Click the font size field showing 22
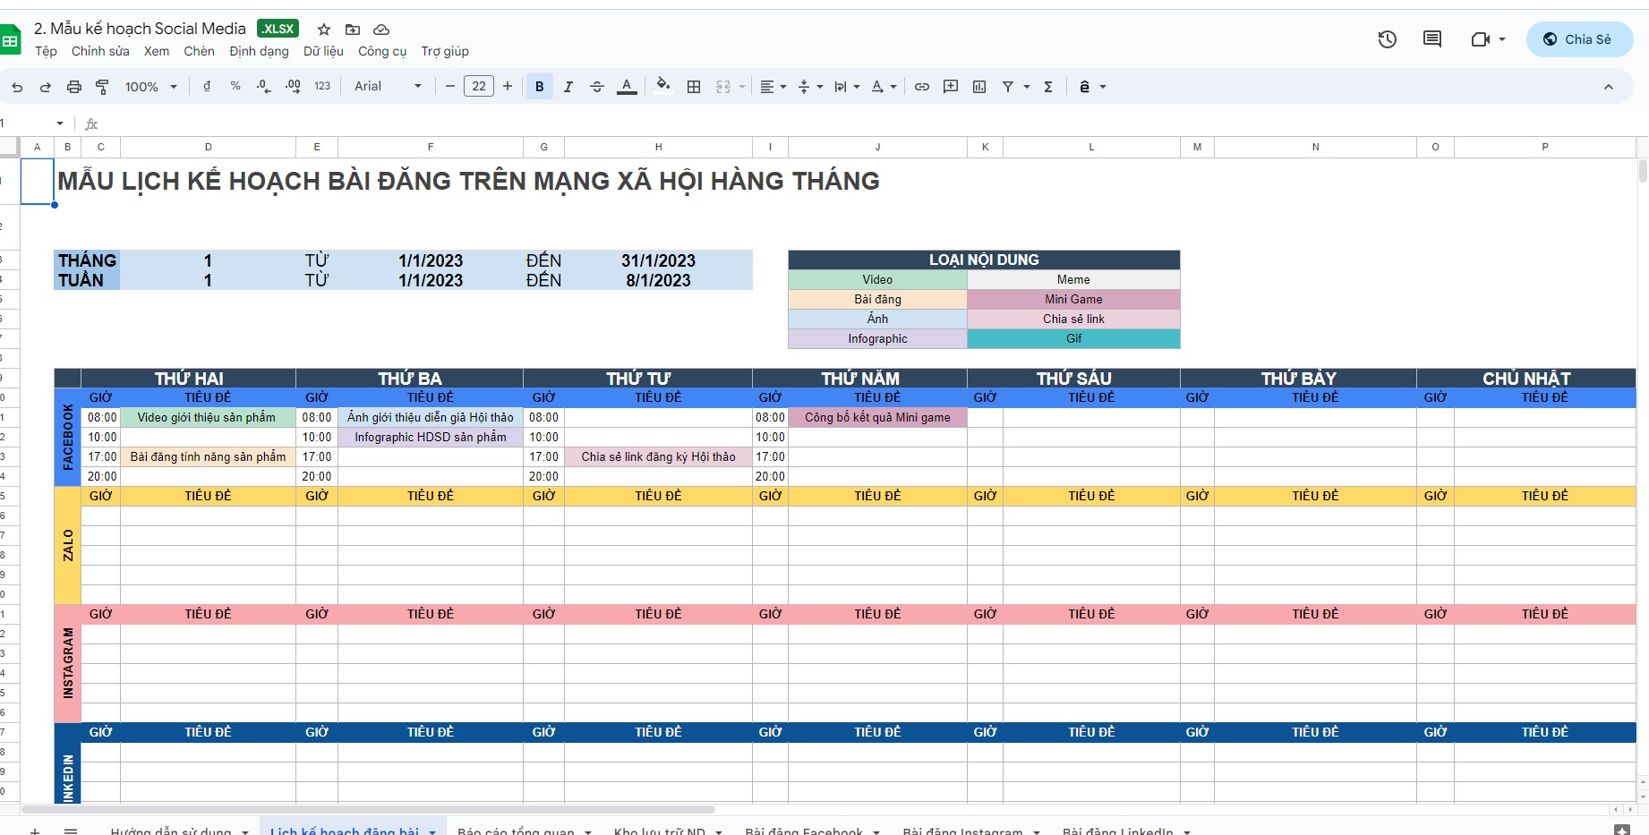This screenshot has height=835, width=1649. pyautogui.click(x=479, y=86)
